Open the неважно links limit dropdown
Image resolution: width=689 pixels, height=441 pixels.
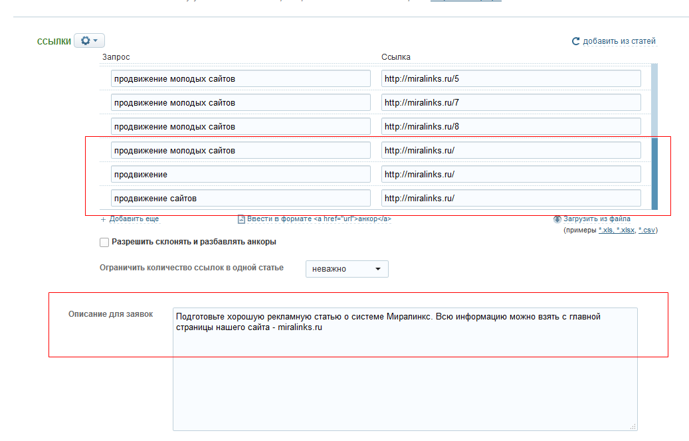[347, 269]
